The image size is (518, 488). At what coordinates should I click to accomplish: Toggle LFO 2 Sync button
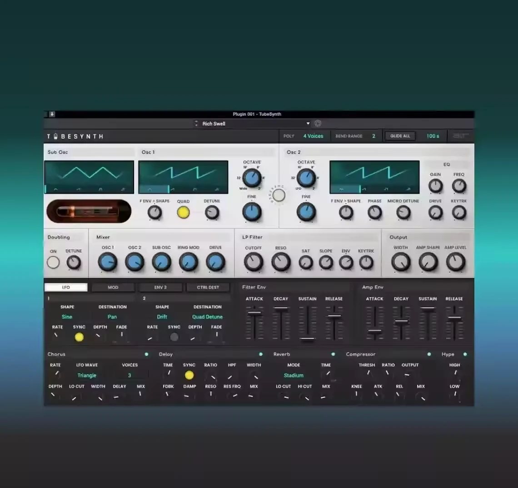point(174,337)
